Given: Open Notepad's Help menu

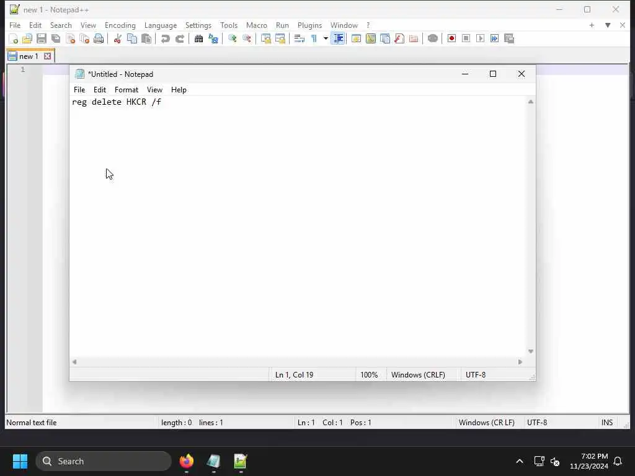Looking at the screenshot, I should 179,90.
